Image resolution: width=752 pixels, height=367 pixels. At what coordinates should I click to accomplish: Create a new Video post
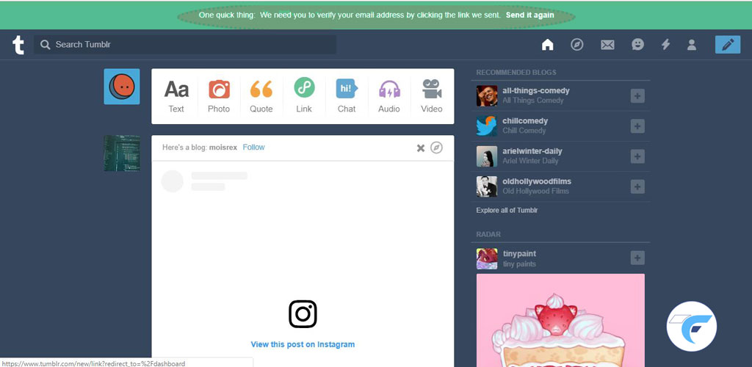tap(432, 96)
